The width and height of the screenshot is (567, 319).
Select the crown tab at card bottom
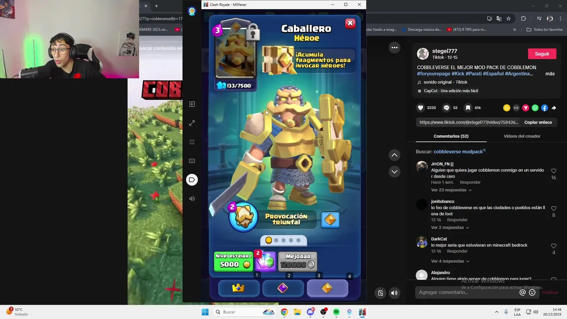coord(238,288)
